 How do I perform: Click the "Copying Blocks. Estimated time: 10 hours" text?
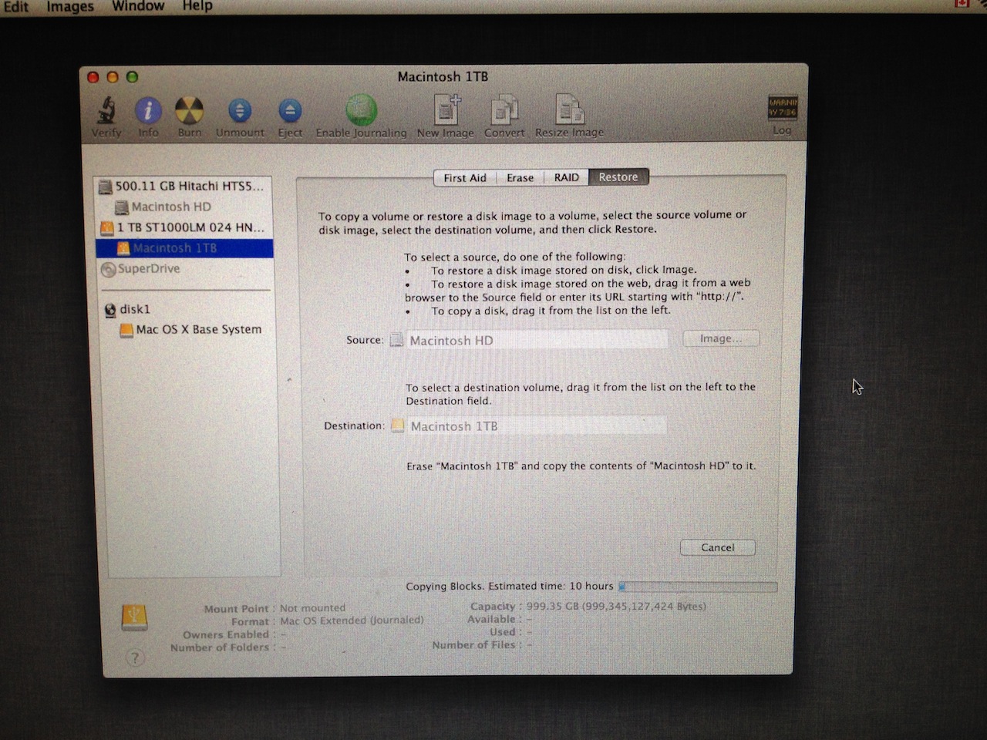pyautogui.click(x=510, y=586)
